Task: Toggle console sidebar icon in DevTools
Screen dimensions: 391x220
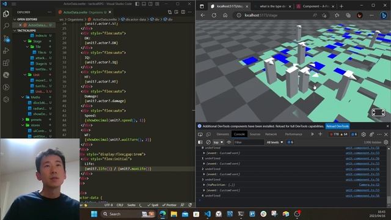Action: coord(200,142)
